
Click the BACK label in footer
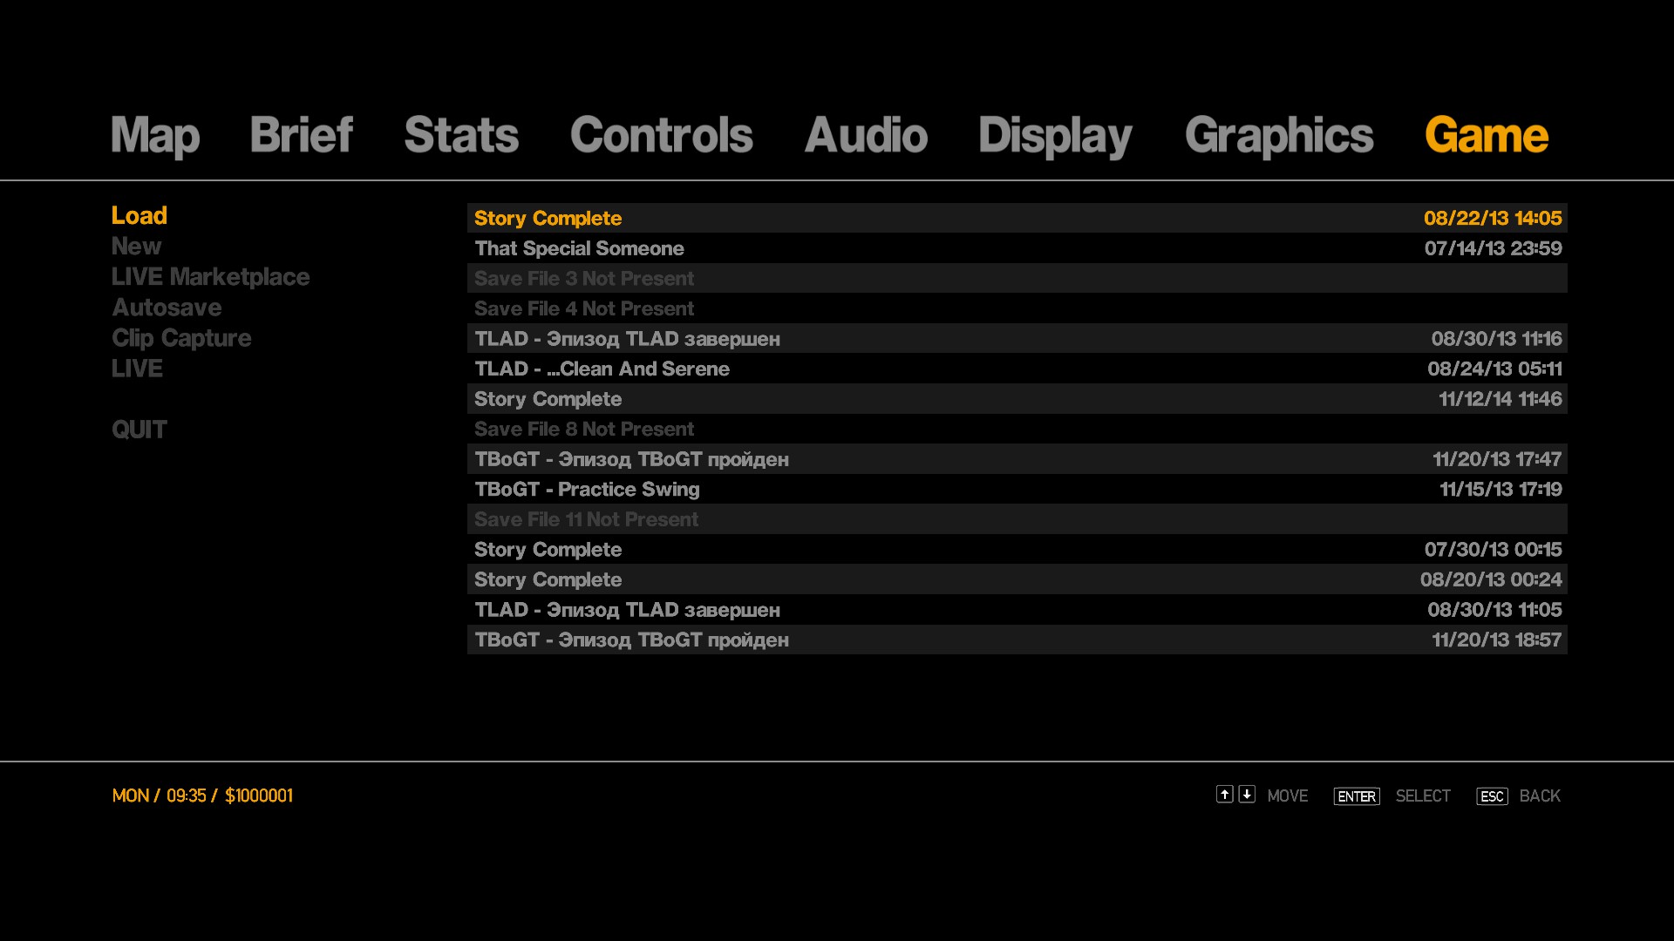click(1539, 796)
